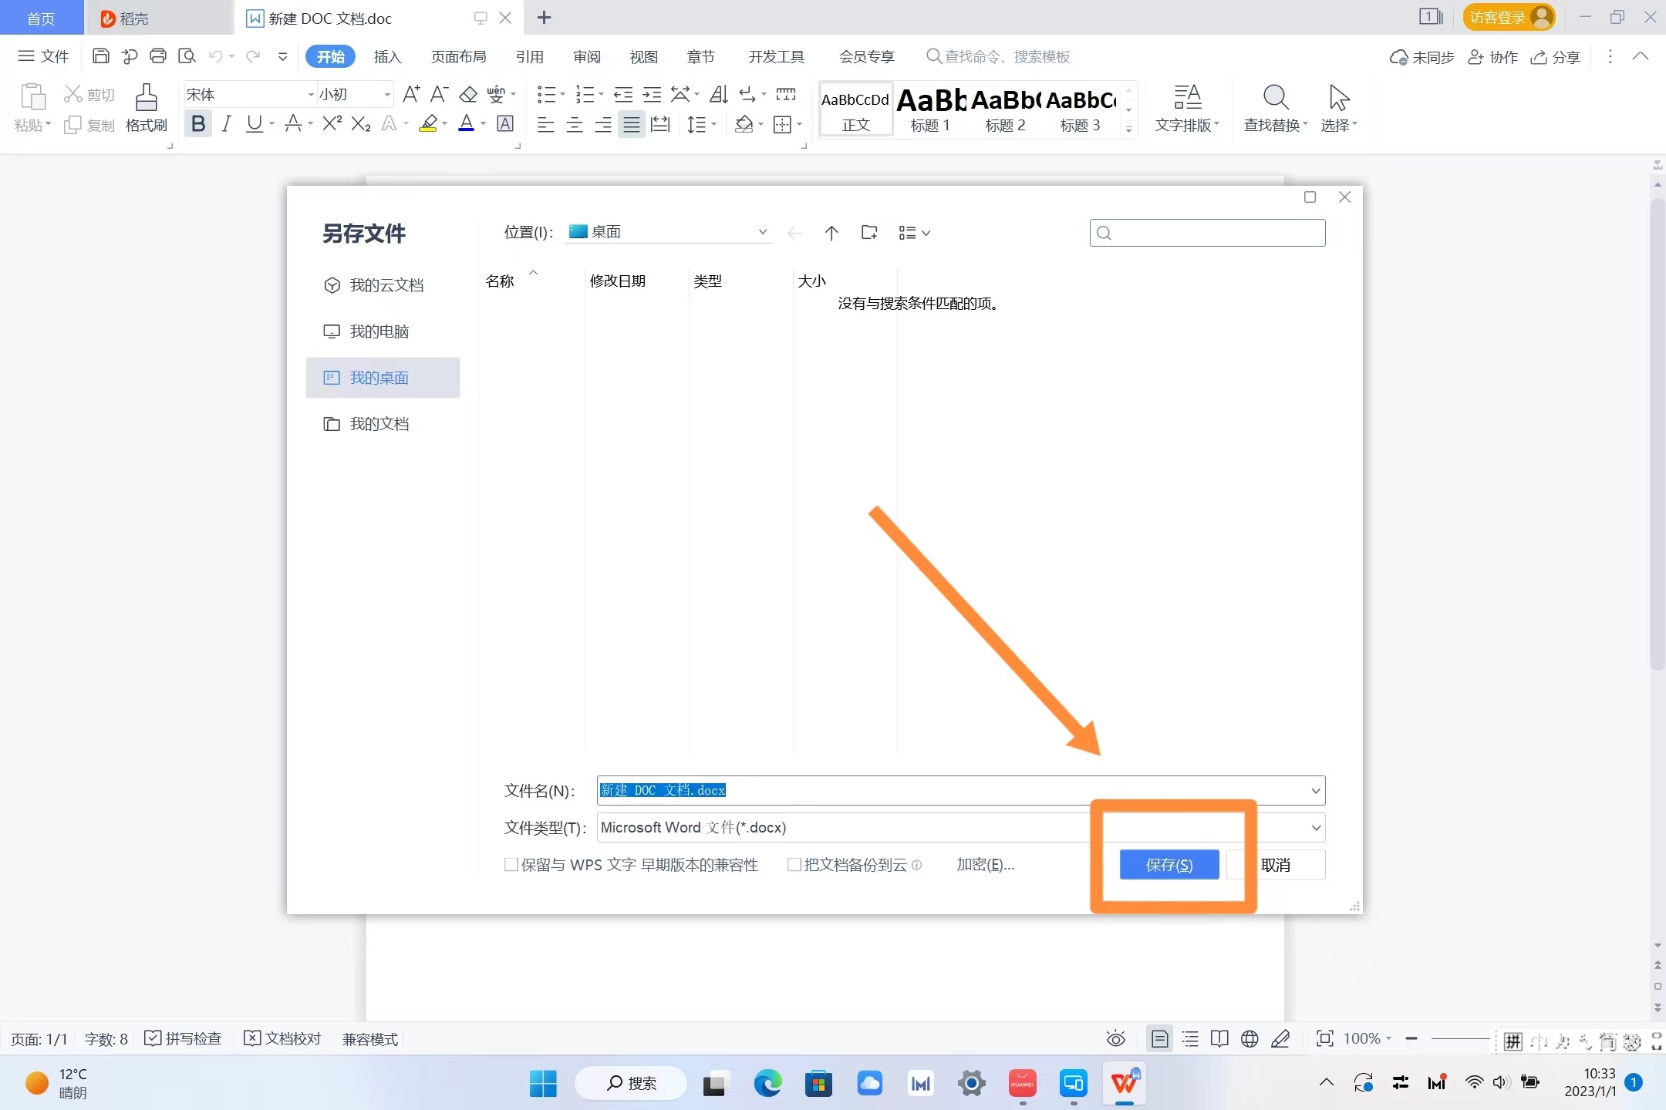Open 查找替换 tool
The image size is (1666, 1110).
point(1276,108)
